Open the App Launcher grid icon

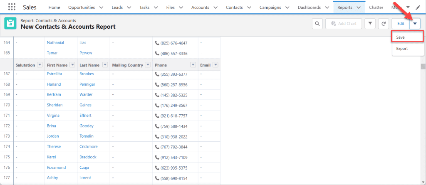(x=12, y=7)
